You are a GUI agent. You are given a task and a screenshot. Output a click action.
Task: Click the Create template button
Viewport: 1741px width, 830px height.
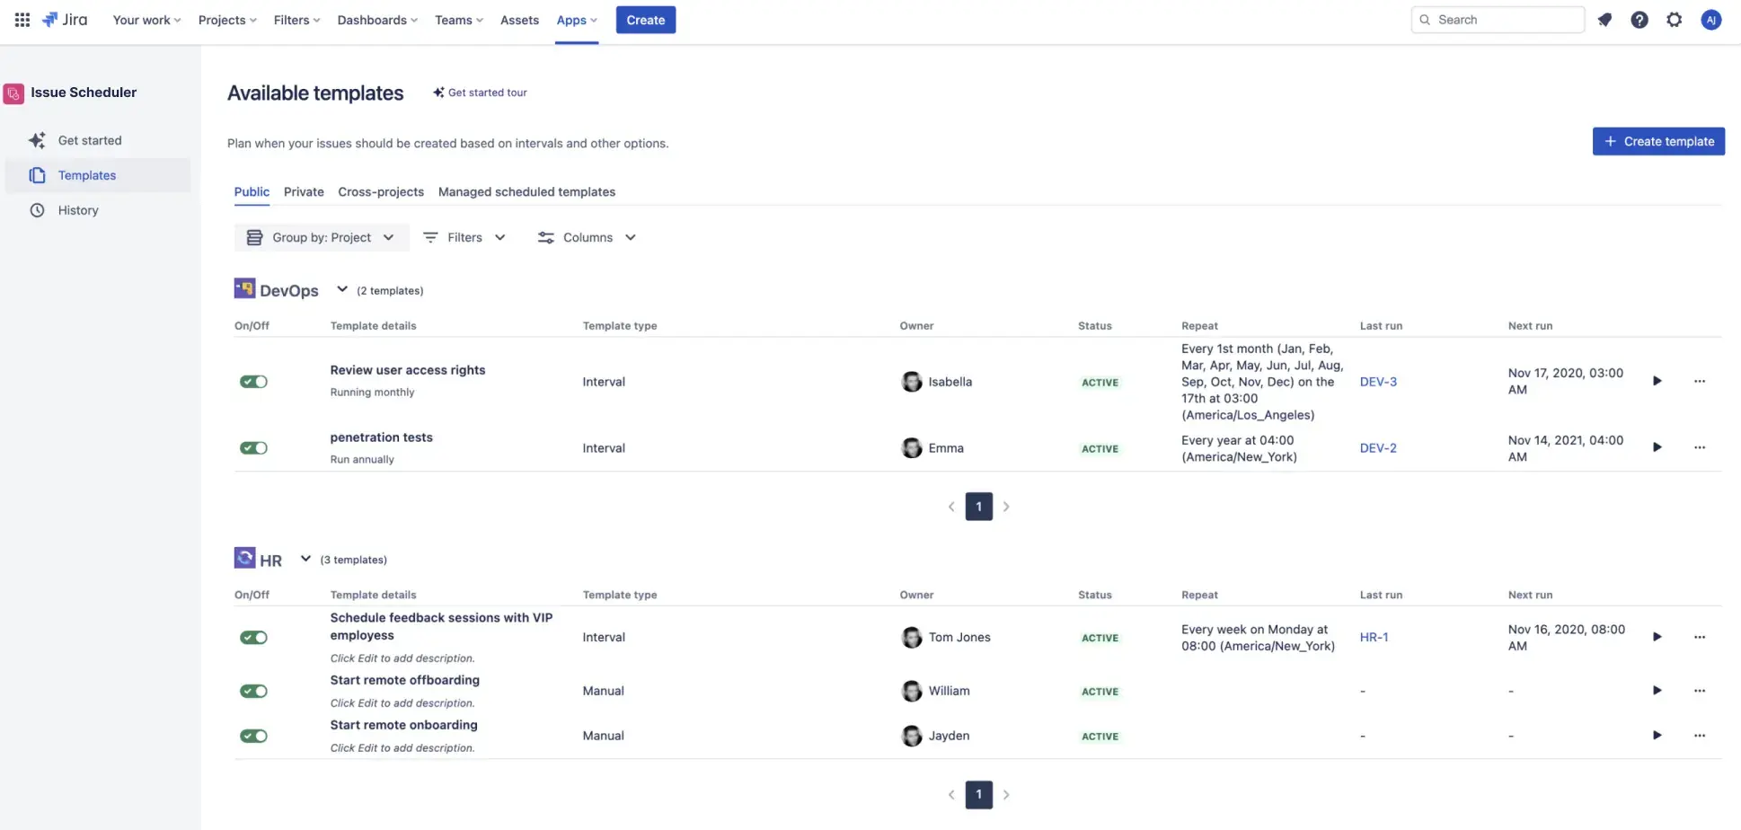(1658, 141)
